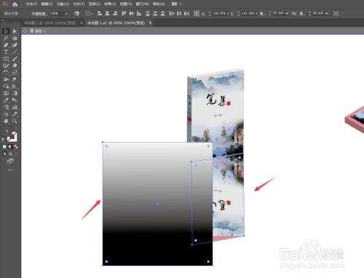Open Edit Toolbar three-dots button

click(x=10, y=170)
